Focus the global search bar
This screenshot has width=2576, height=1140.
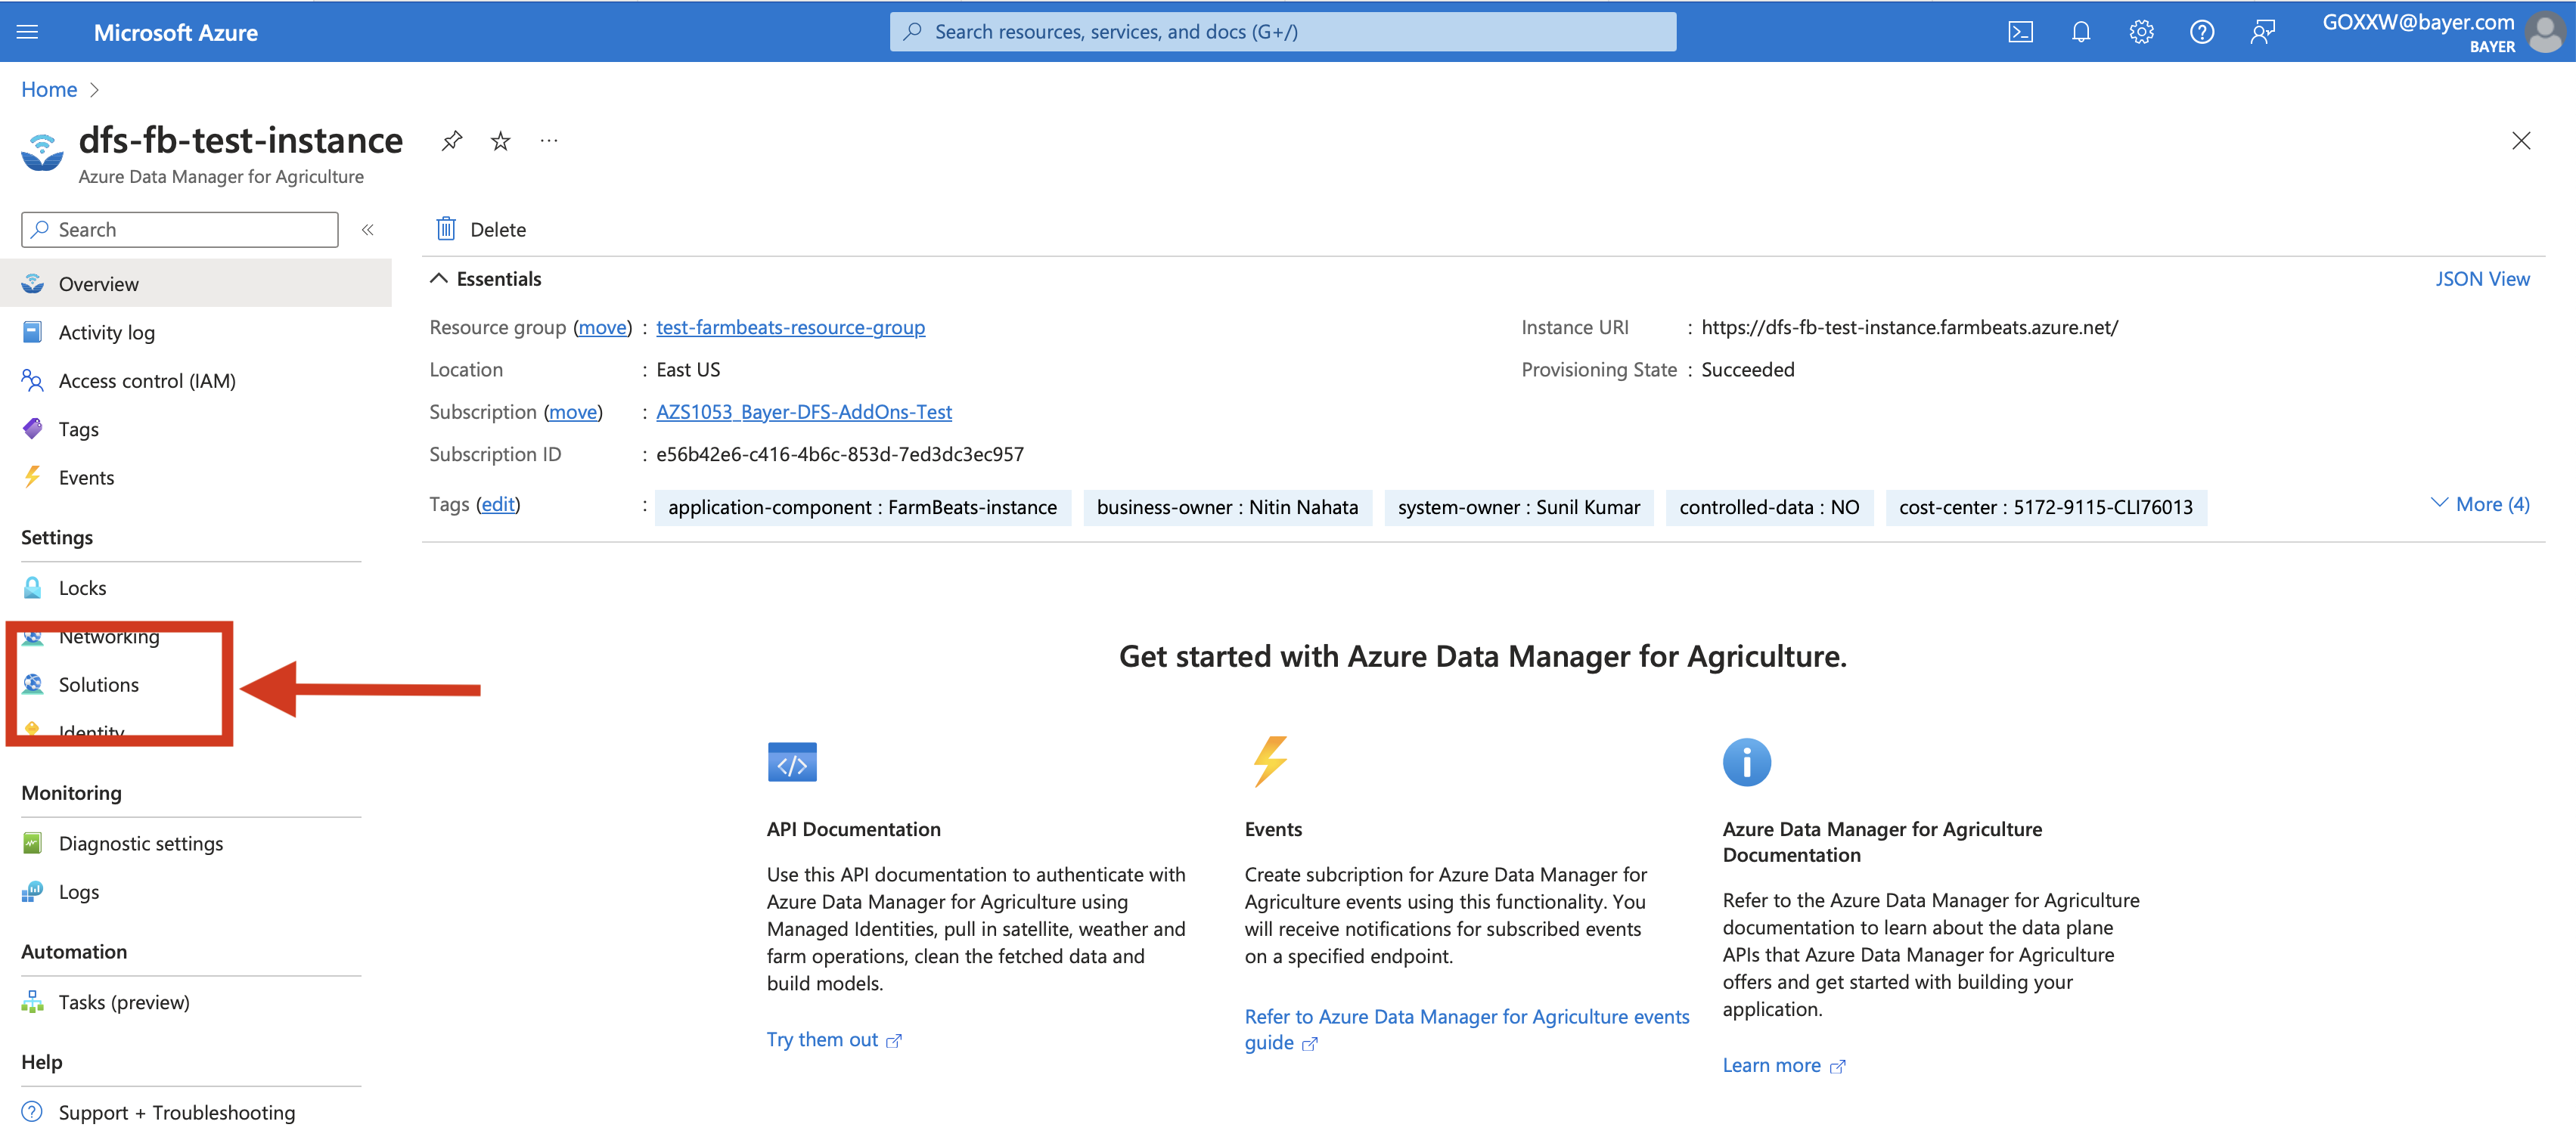pyautogui.click(x=1283, y=32)
